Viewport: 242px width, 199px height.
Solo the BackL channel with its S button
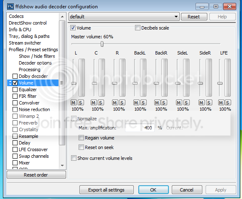pyautogui.click(x=143, y=102)
